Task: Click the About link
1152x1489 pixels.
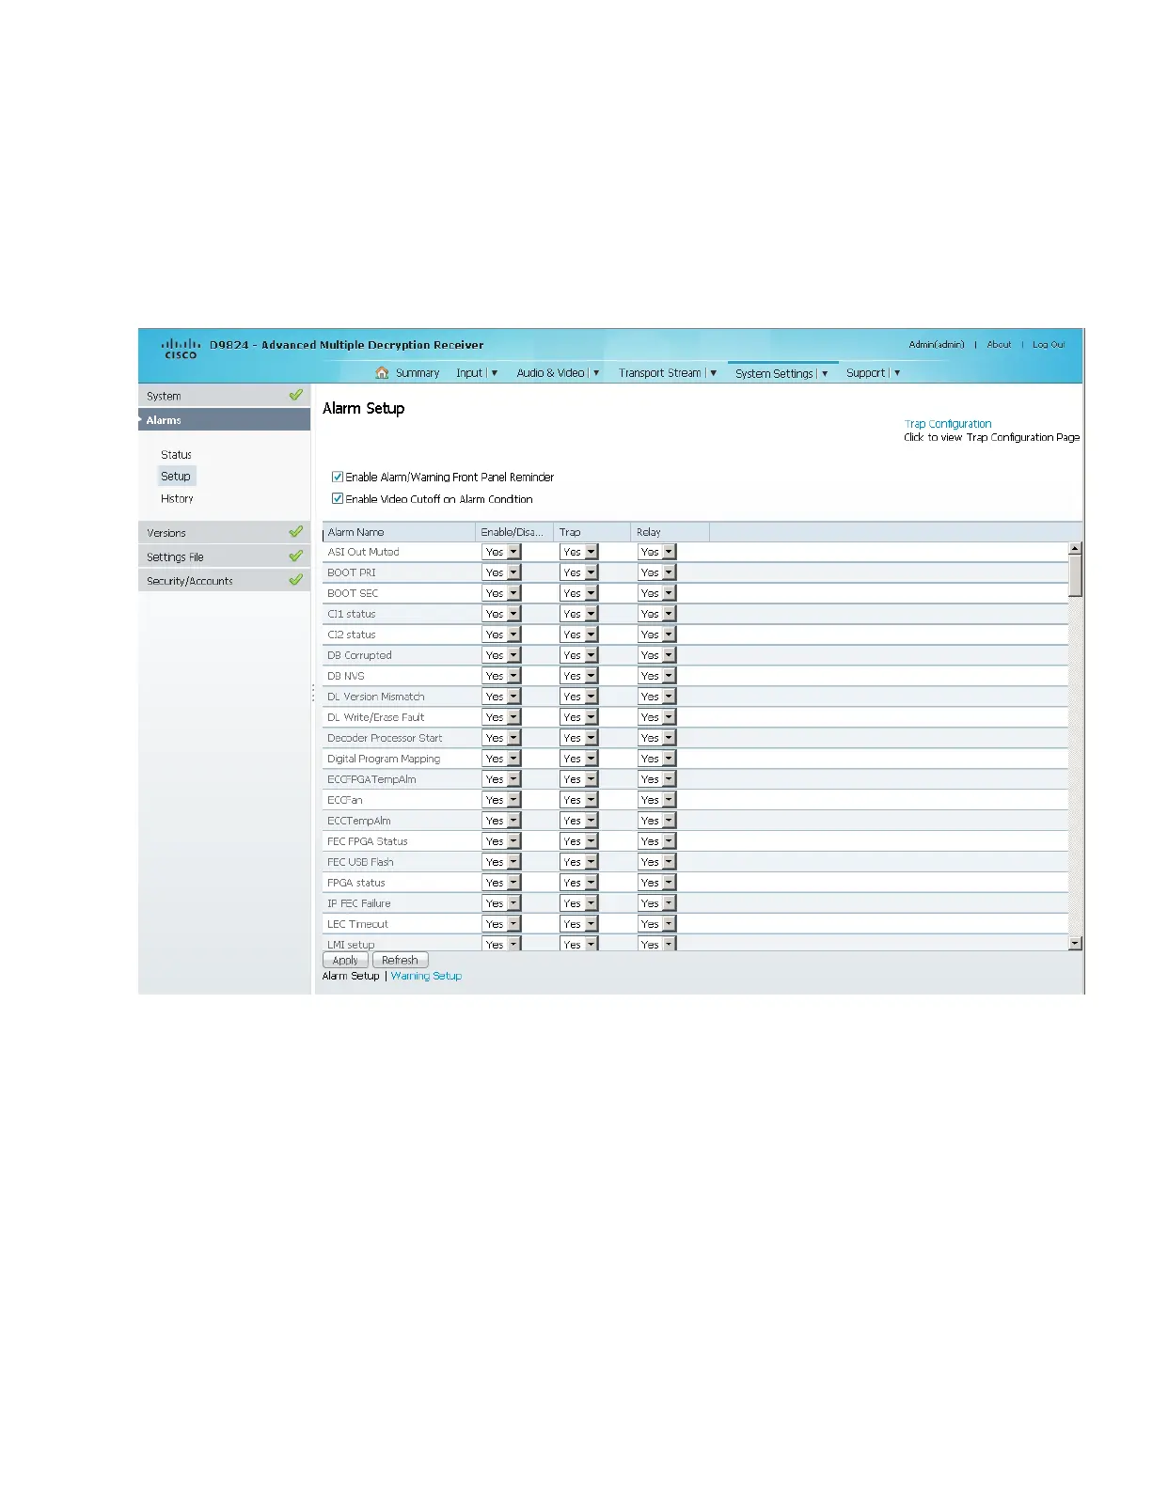Action: pos(999,345)
